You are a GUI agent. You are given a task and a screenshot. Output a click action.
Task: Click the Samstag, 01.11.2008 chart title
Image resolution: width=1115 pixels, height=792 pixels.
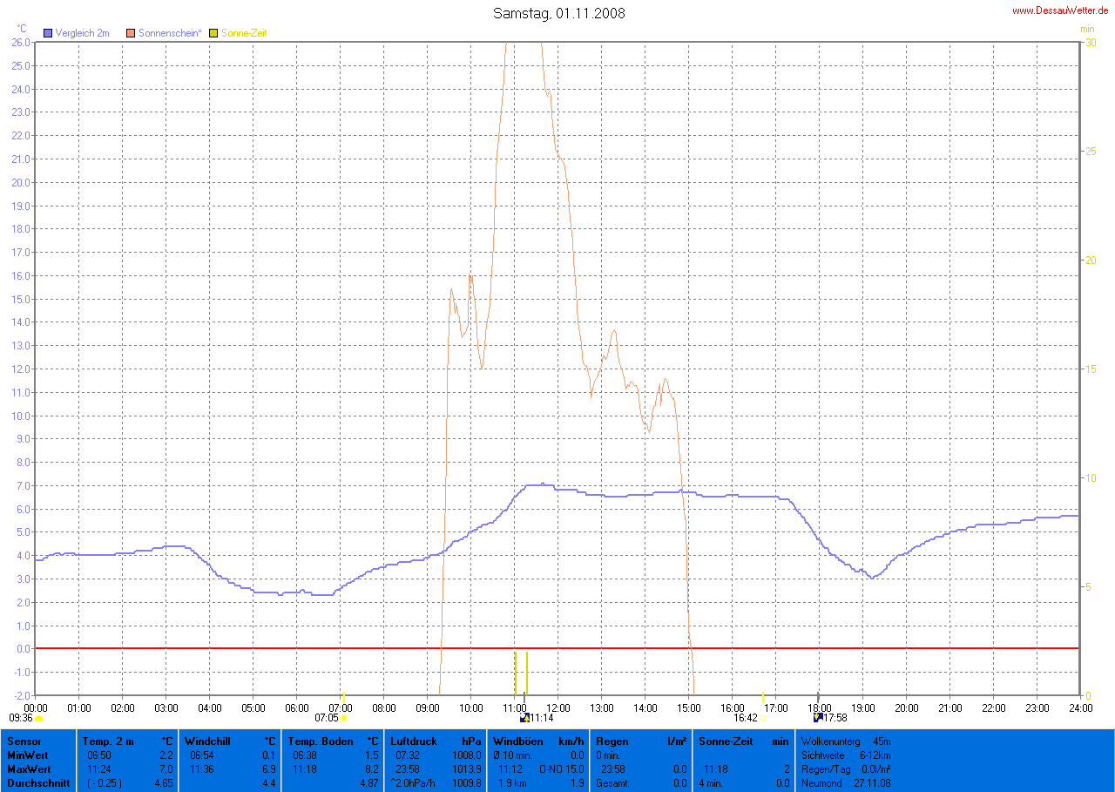558,13
